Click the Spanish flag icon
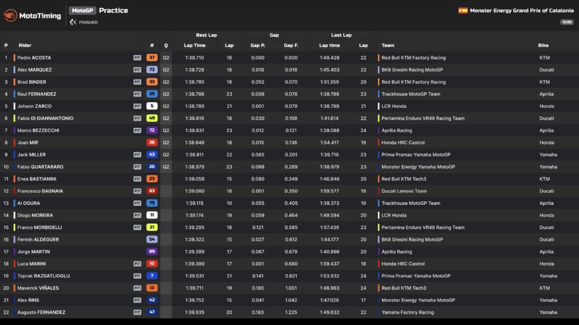 coord(463,11)
